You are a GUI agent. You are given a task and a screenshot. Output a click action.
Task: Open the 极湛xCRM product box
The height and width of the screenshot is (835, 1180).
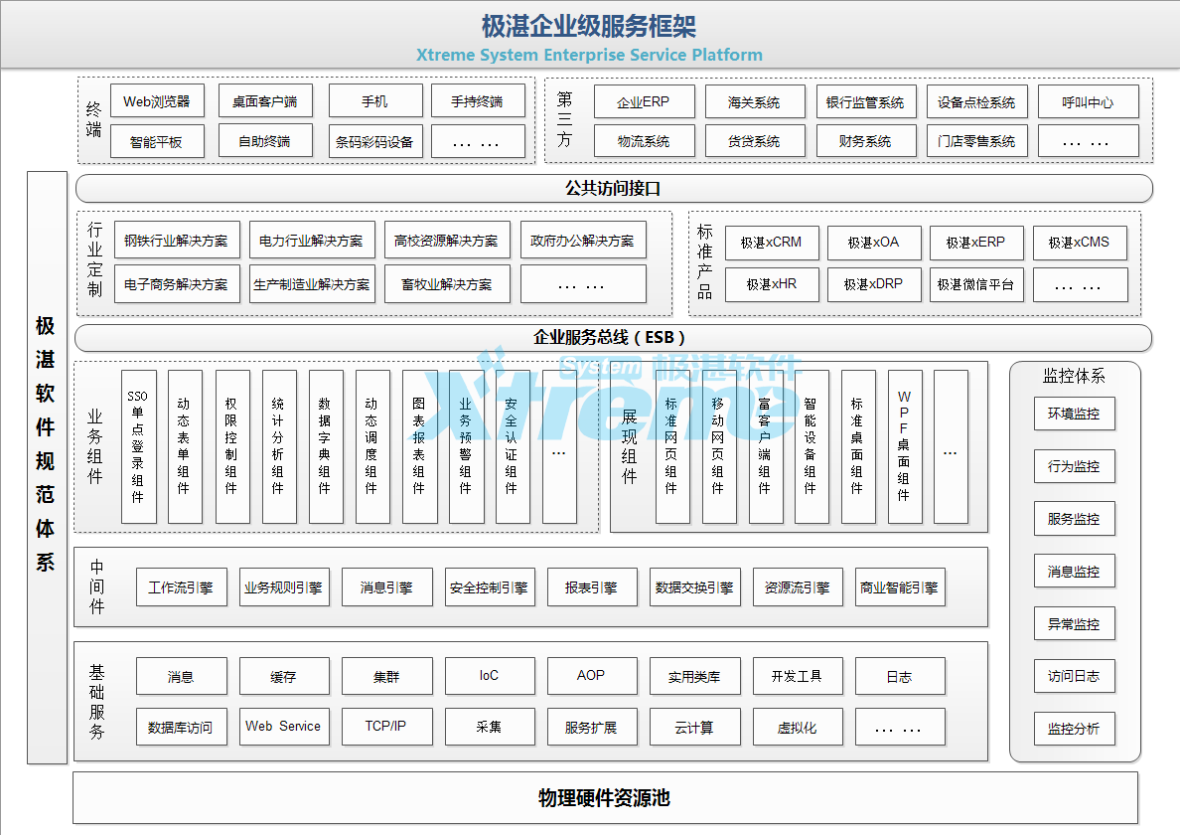pos(770,243)
